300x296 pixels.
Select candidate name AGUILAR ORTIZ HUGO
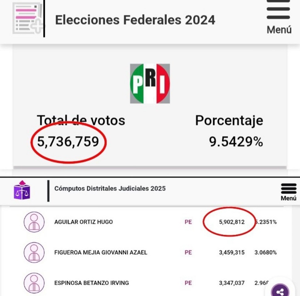[84, 222]
